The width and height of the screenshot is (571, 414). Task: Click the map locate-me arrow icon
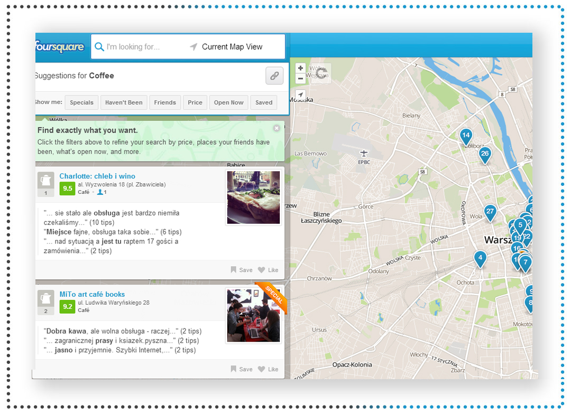300,95
